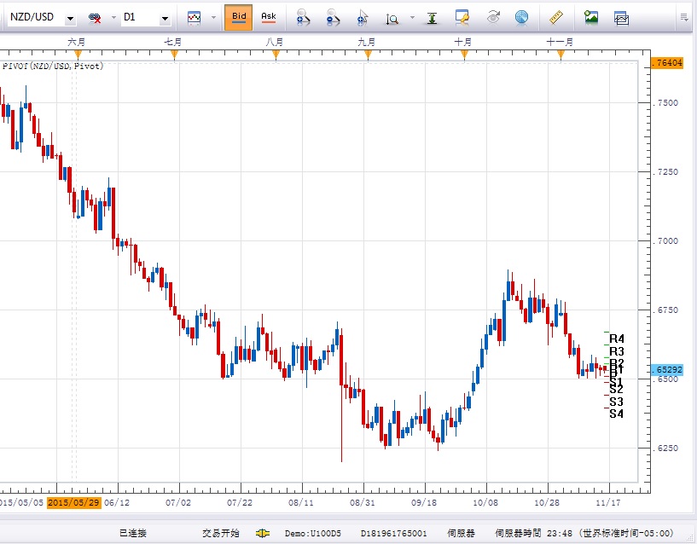
Task: Open the magnifier search tool
Action: (x=394, y=17)
